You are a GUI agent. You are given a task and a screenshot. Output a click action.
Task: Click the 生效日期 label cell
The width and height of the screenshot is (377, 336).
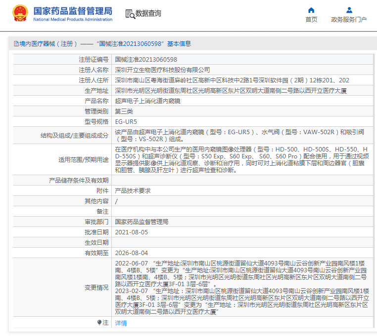[96, 242]
